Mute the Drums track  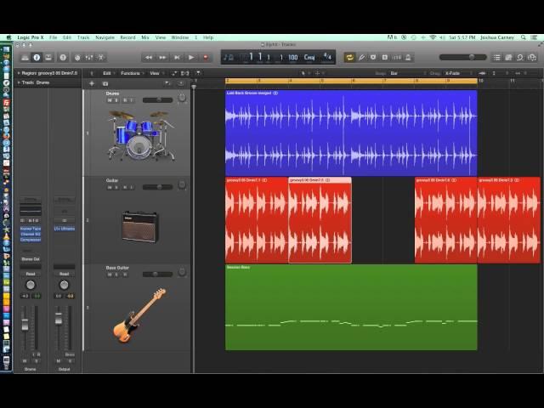point(110,100)
